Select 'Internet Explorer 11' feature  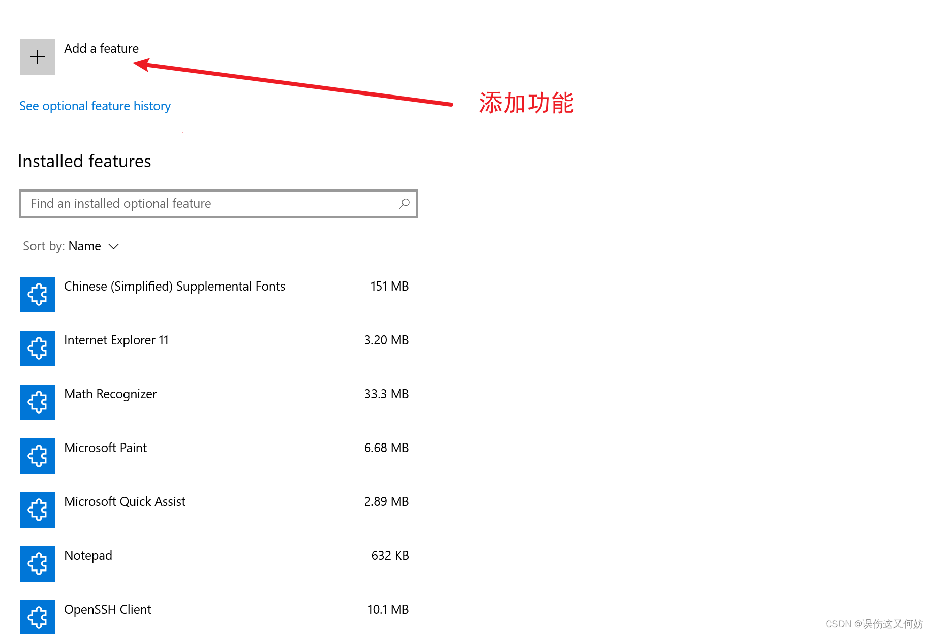point(116,340)
